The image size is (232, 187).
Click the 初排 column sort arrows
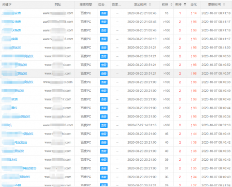coord(171,5)
